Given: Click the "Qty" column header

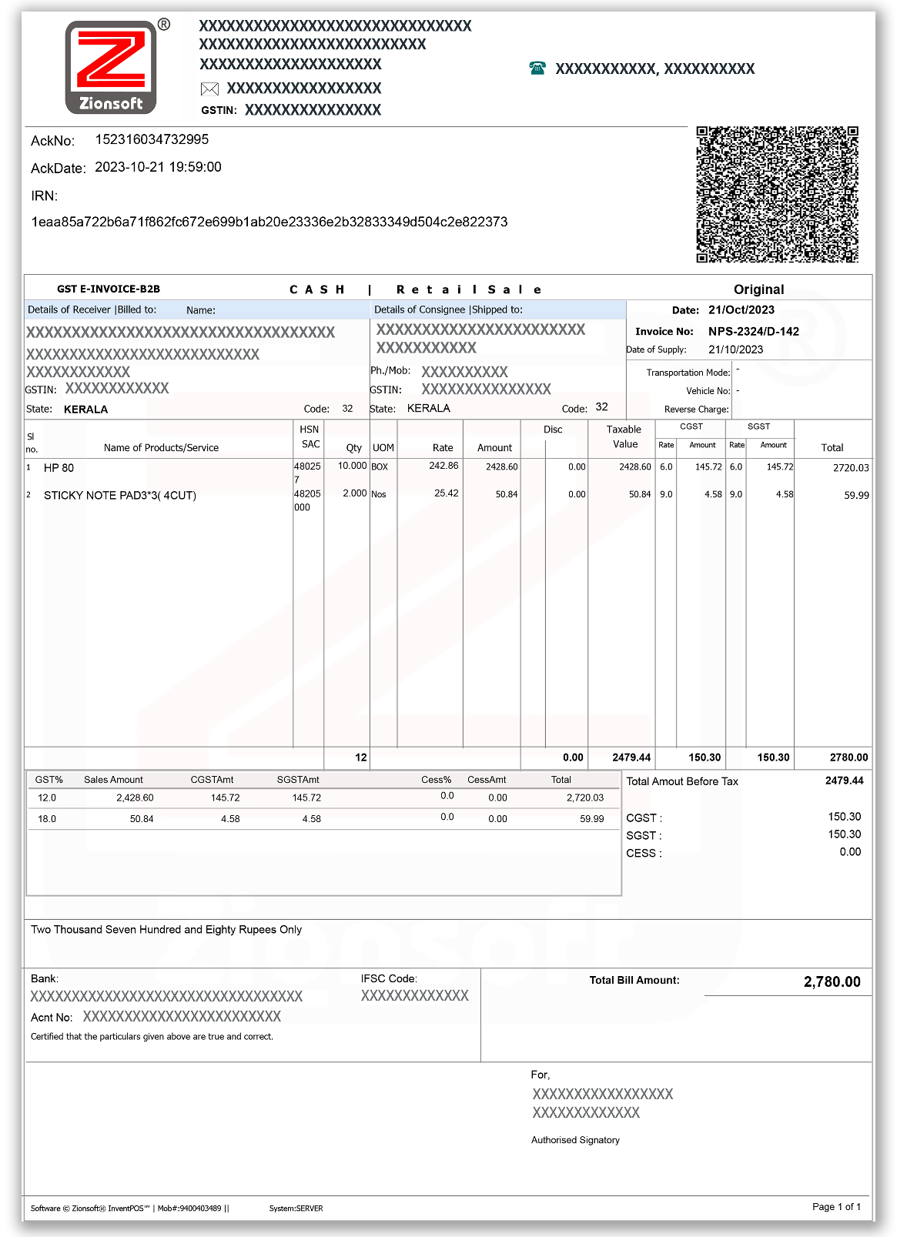Looking at the screenshot, I should pos(354,448).
